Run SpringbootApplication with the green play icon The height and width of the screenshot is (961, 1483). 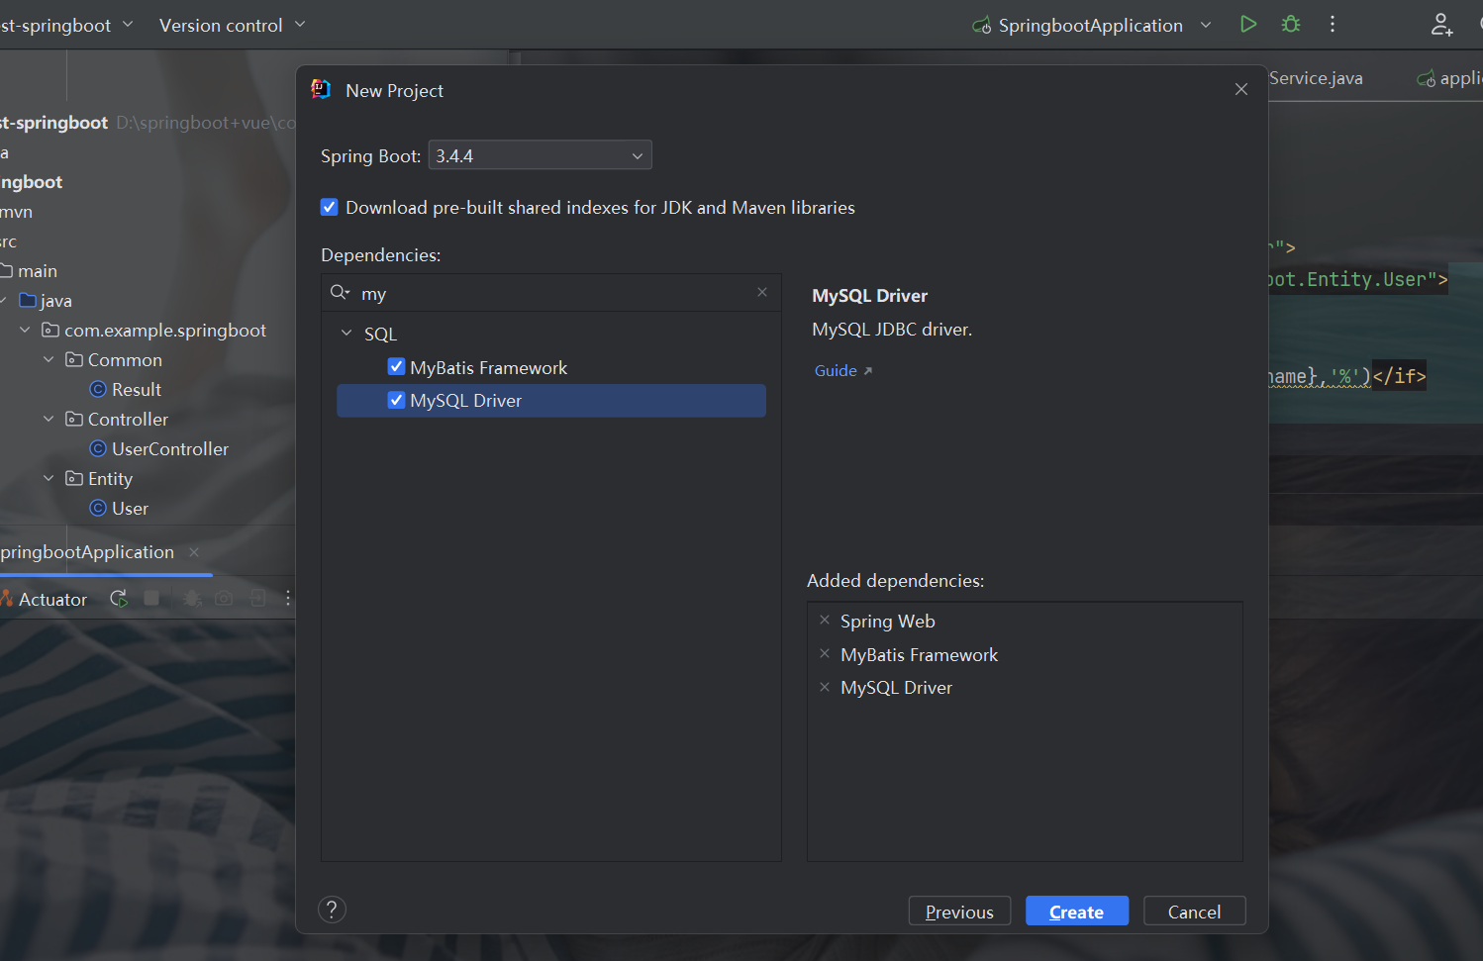(x=1248, y=24)
